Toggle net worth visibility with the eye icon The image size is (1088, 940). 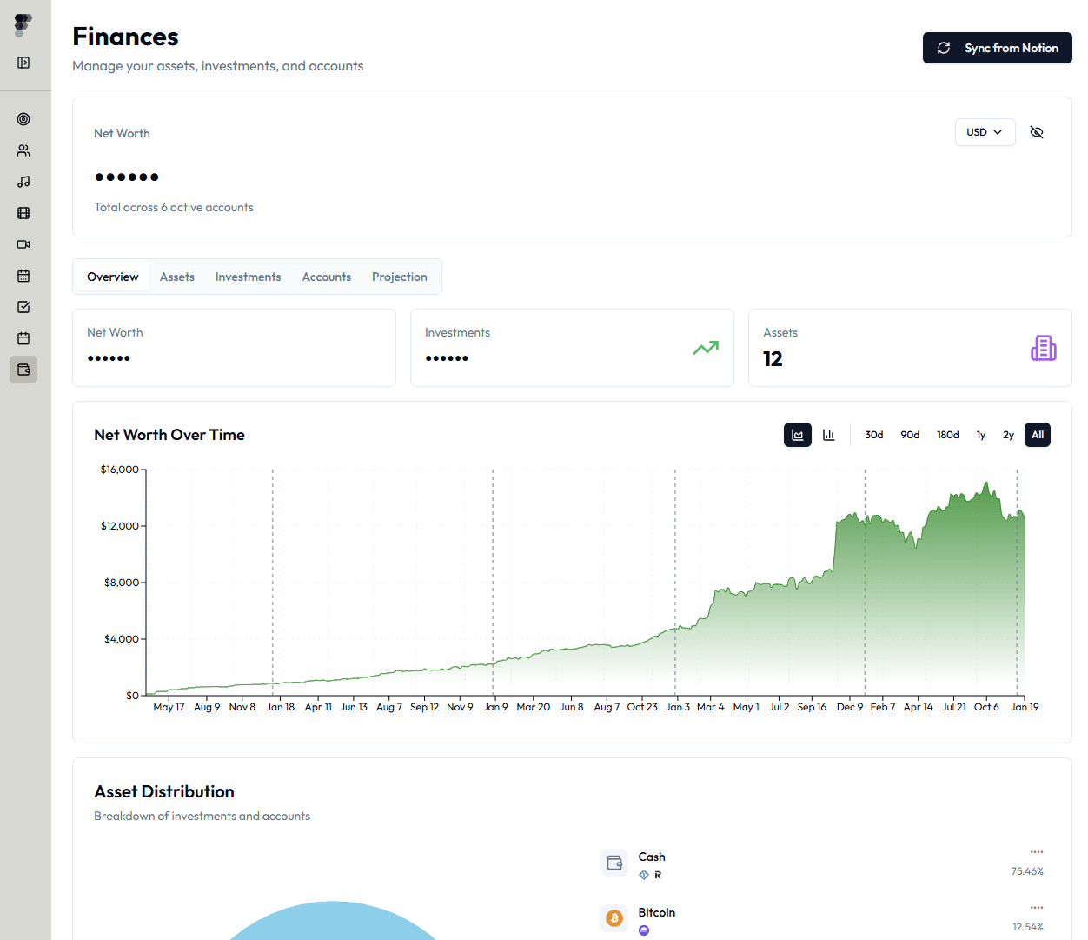coord(1037,132)
